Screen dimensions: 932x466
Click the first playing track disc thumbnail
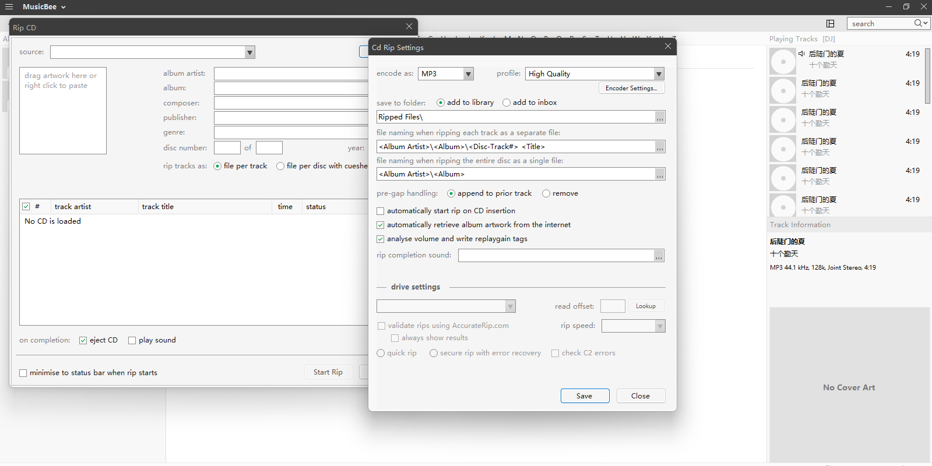point(783,61)
